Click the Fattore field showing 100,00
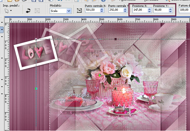Screen dimensions: 190x131 pos(184,10)
